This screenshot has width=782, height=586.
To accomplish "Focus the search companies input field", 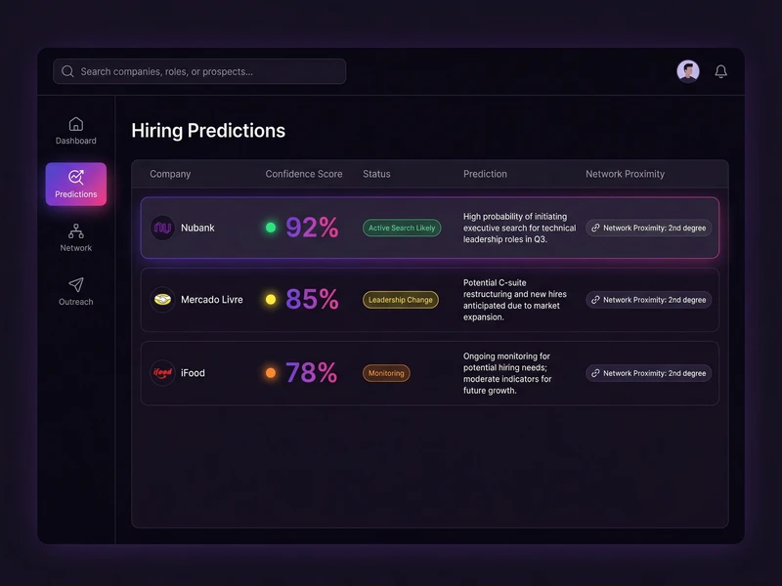I will pyautogui.click(x=205, y=71).
